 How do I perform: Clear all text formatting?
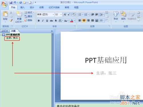coord(74,15)
